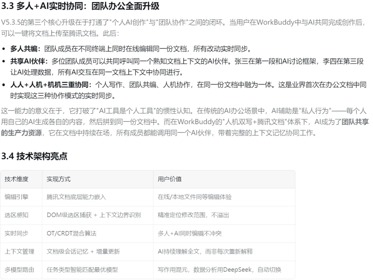
Task: Click the paragraph starting 'V5.3.5的第三个核心升级'
Action: click(x=183, y=28)
